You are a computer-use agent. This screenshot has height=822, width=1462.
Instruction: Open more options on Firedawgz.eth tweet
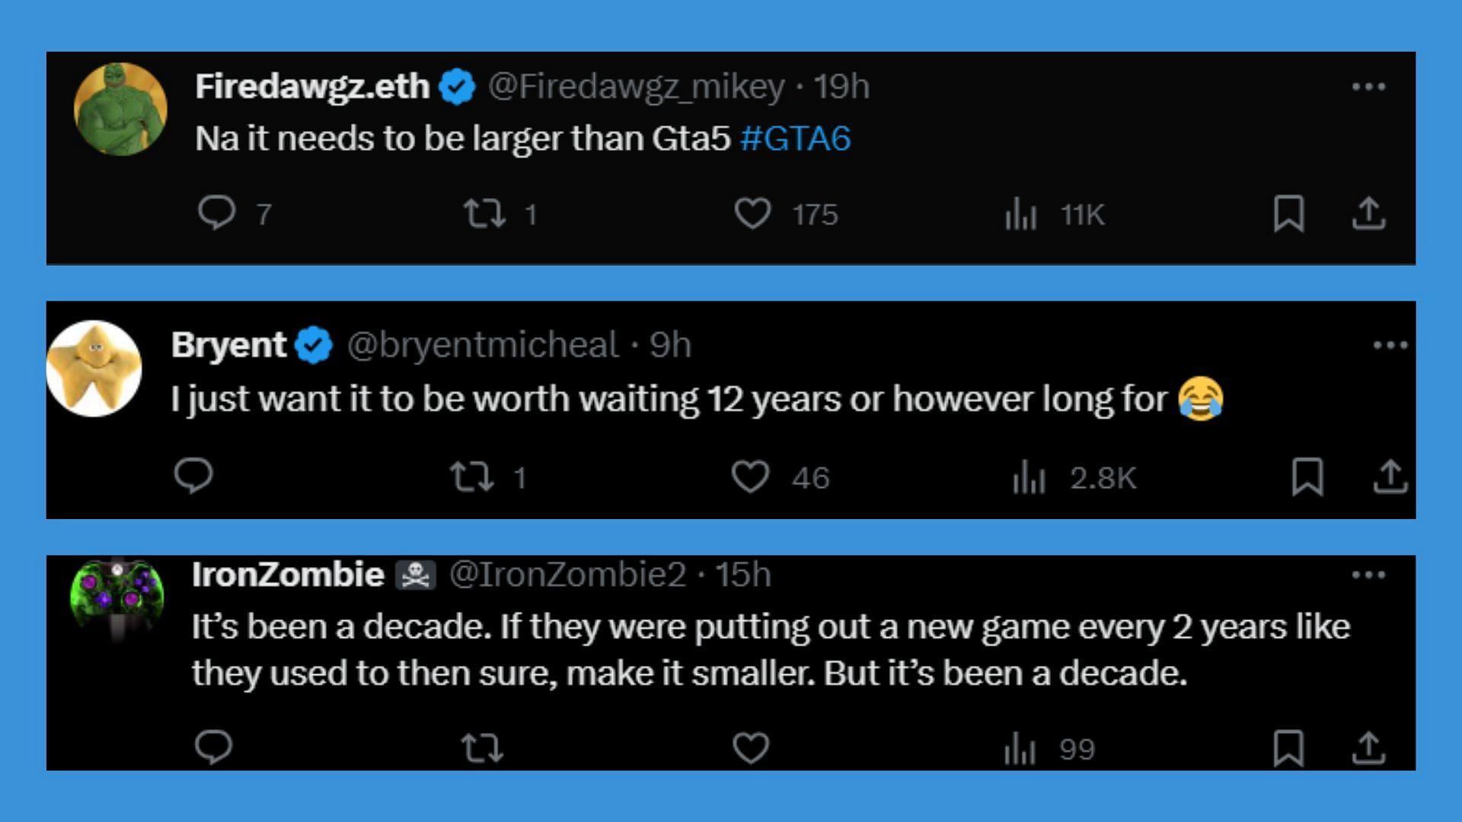point(1368,87)
